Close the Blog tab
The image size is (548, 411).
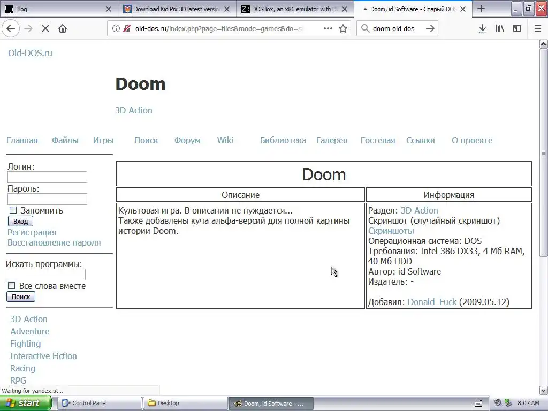tap(109, 9)
